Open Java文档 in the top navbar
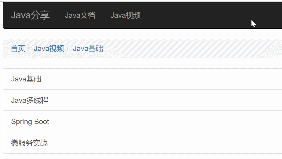Screen dimensions: 282x159 [x=80, y=15]
